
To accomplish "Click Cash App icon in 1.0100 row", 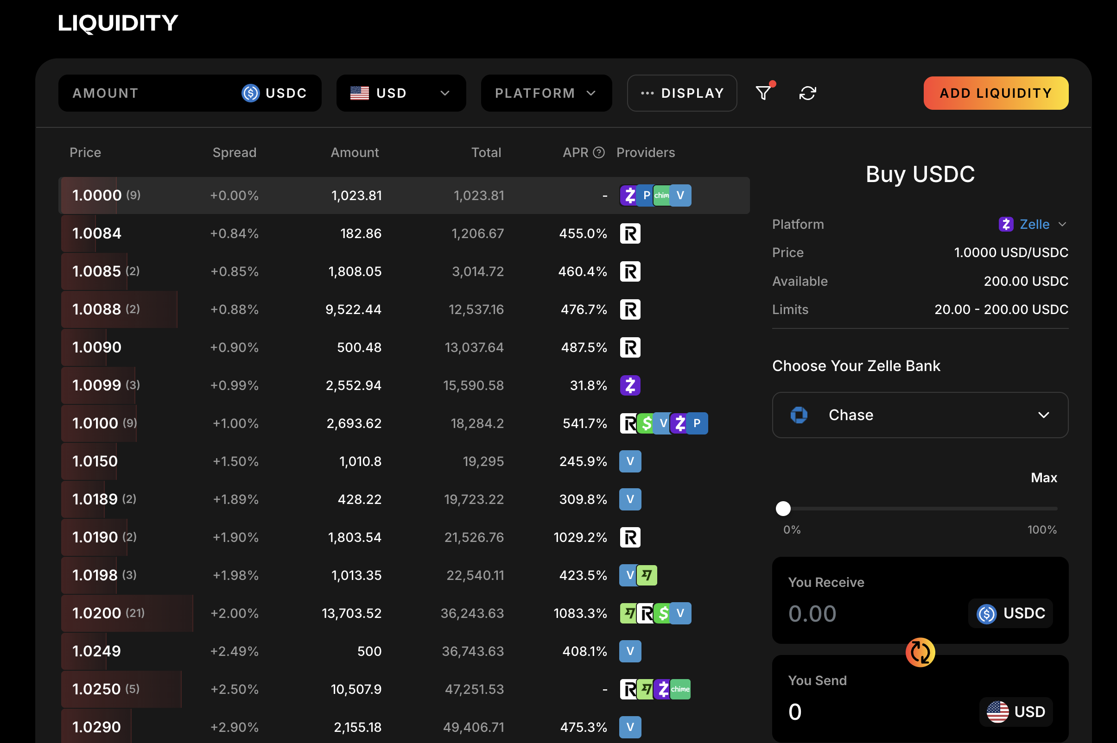I will click(646, 423).
